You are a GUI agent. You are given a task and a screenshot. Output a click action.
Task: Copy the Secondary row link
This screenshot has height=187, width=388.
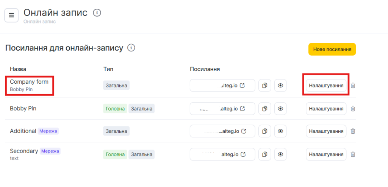265,154
